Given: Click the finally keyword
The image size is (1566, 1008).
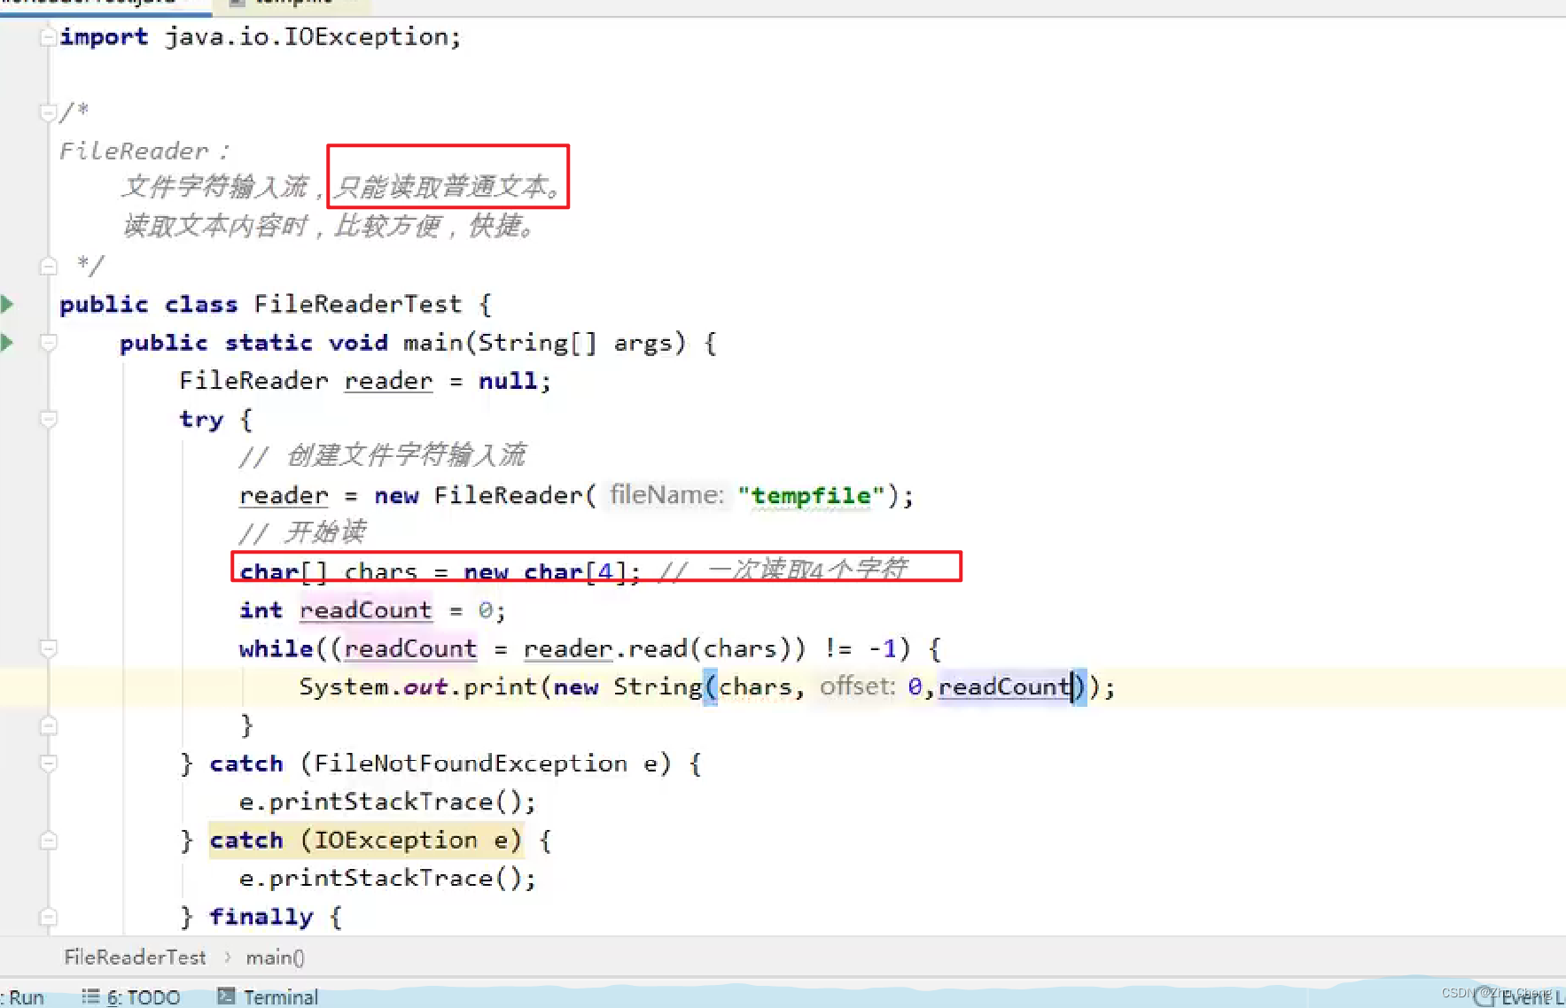Looking at the screenshot, I should coord(261,917).
